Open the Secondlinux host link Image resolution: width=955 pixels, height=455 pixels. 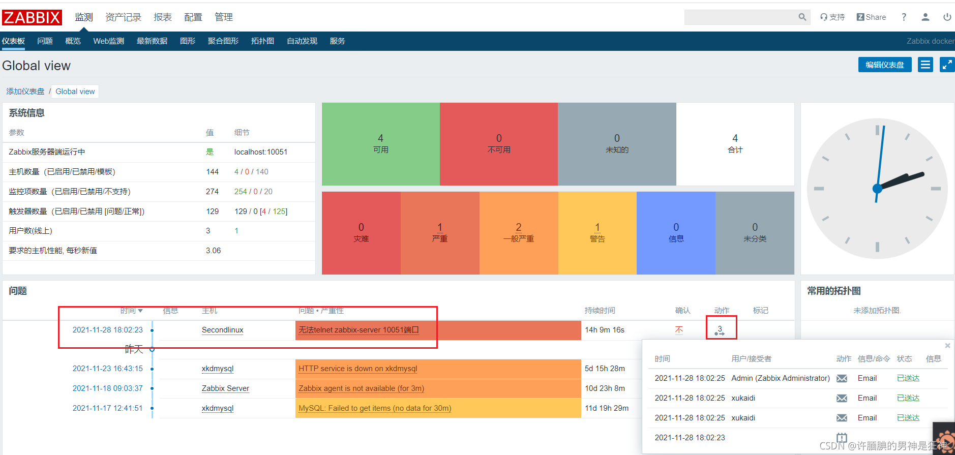click(x=223, y=330)
